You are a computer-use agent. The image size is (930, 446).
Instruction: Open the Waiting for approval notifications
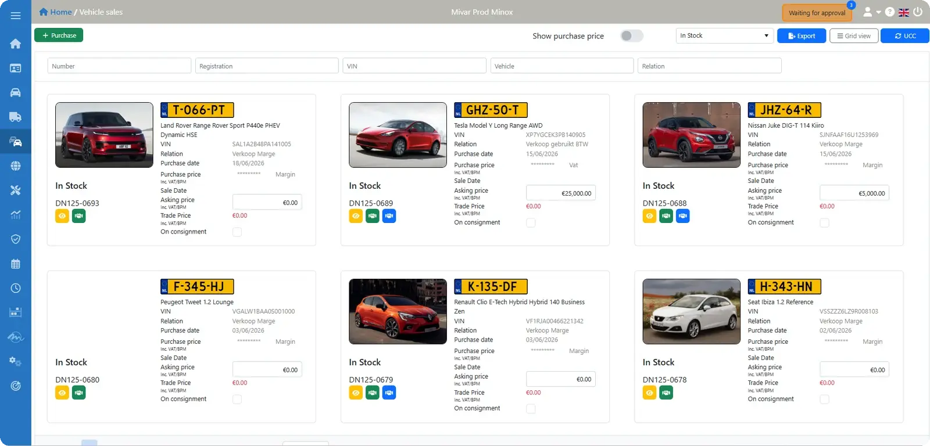point(817,13)
